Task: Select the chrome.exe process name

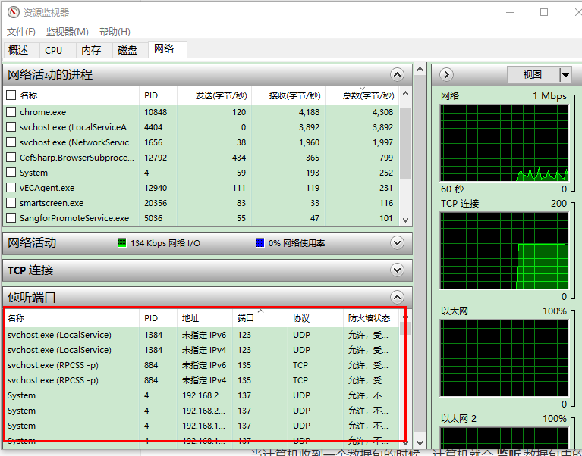Action: (42, 112)
